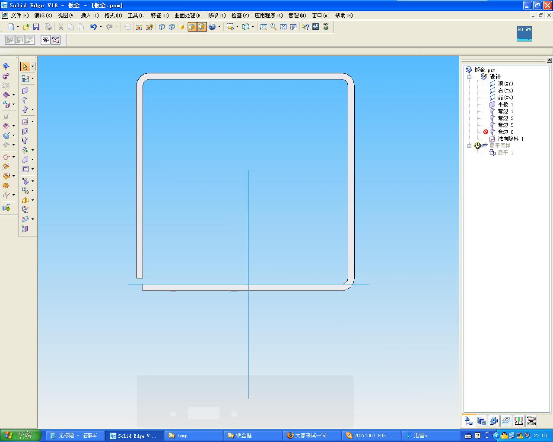
Task: Click the Fit view icon
Action: pyautogui.click(x=283, y=27)
